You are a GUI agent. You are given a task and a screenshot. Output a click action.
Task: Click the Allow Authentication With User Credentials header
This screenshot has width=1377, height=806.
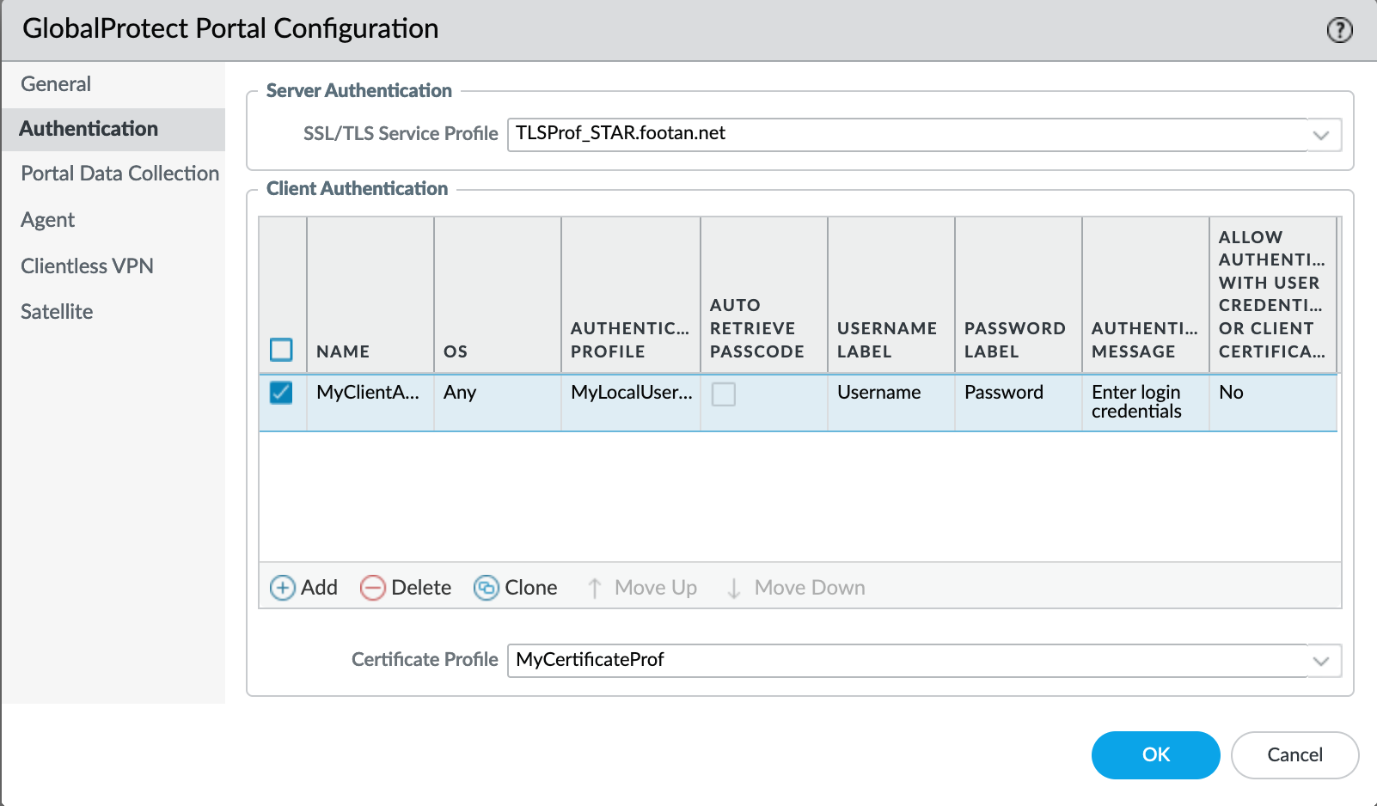click(1273, 295)
